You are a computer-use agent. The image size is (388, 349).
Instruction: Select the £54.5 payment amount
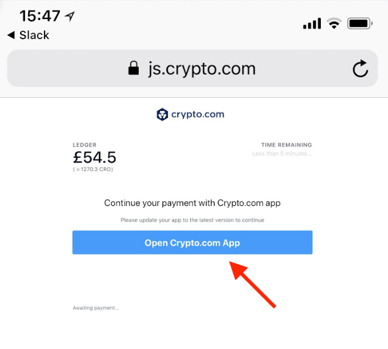95,157
